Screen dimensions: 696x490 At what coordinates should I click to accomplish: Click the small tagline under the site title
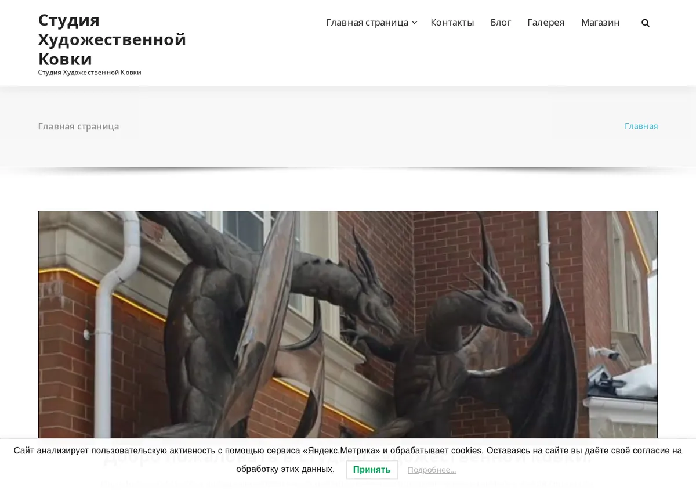point(89,73)
